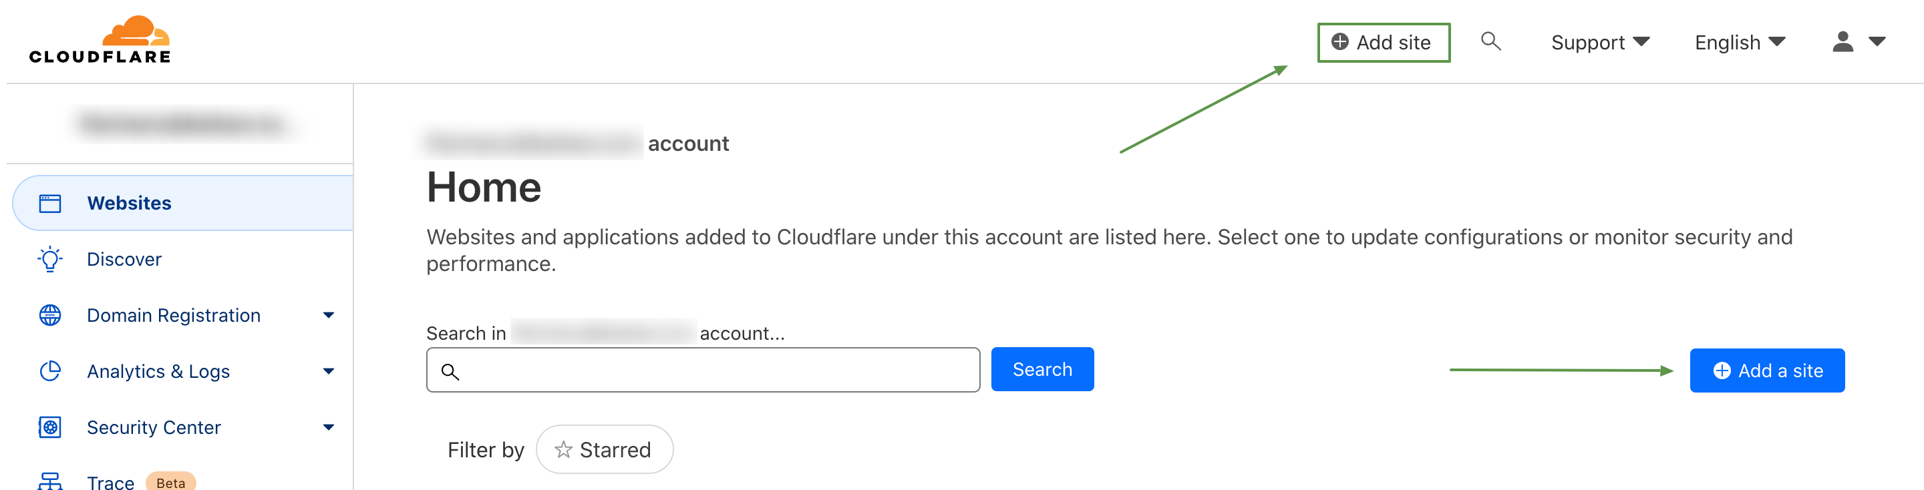Click the Discover lightbulb icon
The width and height of the screenshot is (1924, 490).
(50, 259)
